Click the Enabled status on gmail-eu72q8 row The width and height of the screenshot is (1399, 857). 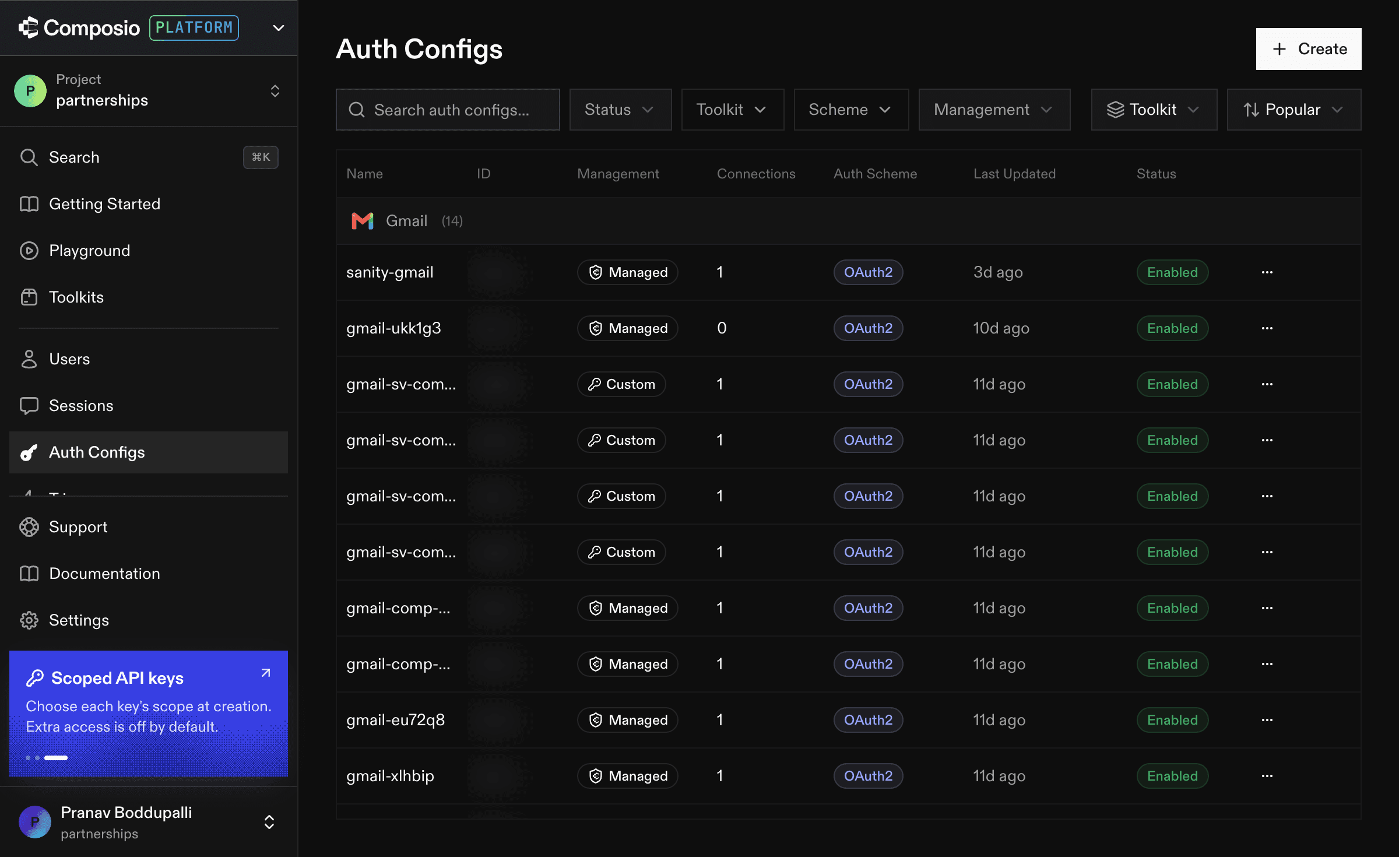[1172, 720]
